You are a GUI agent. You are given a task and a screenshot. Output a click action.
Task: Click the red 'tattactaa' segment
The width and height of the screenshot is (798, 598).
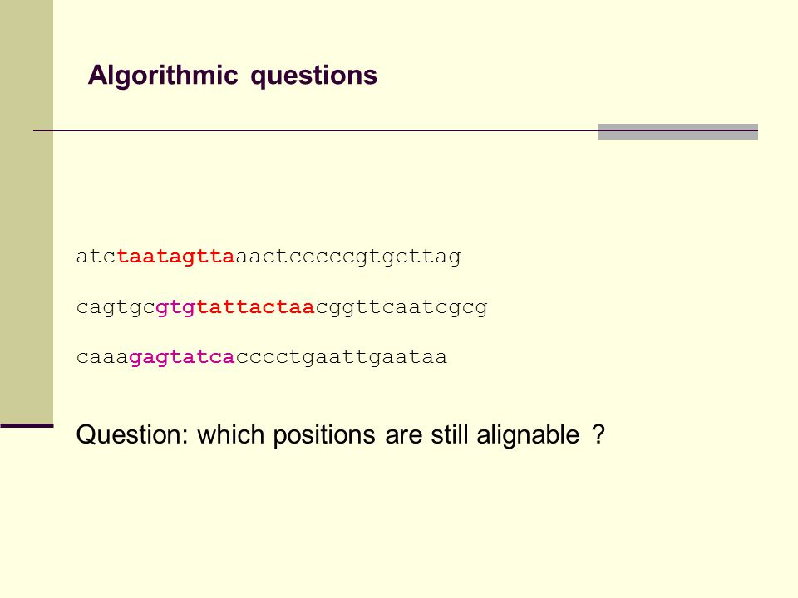pos(255,307)
